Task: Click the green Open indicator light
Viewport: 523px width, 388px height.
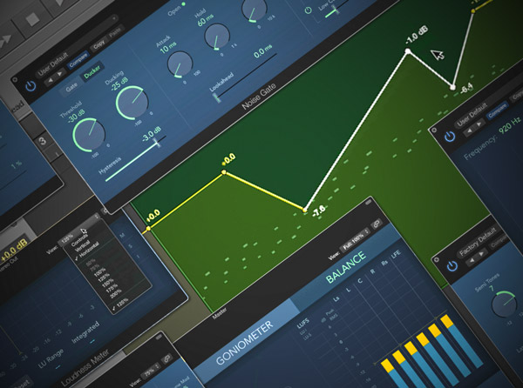Action: click(x=183, y=4)
